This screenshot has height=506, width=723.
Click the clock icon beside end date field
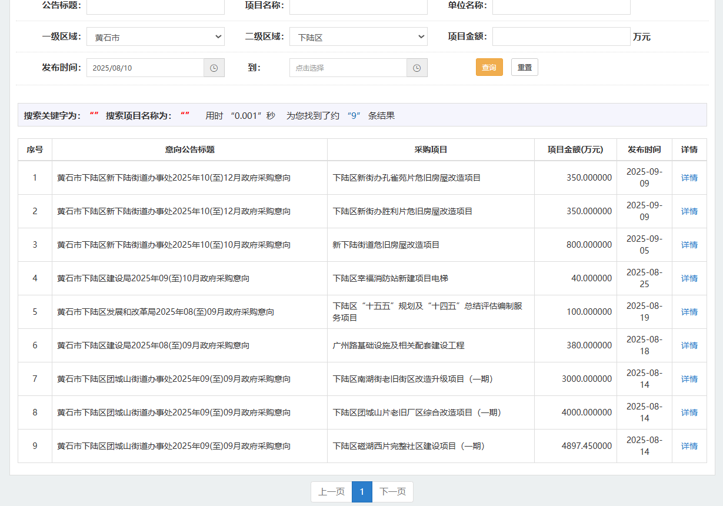[417, 68]
